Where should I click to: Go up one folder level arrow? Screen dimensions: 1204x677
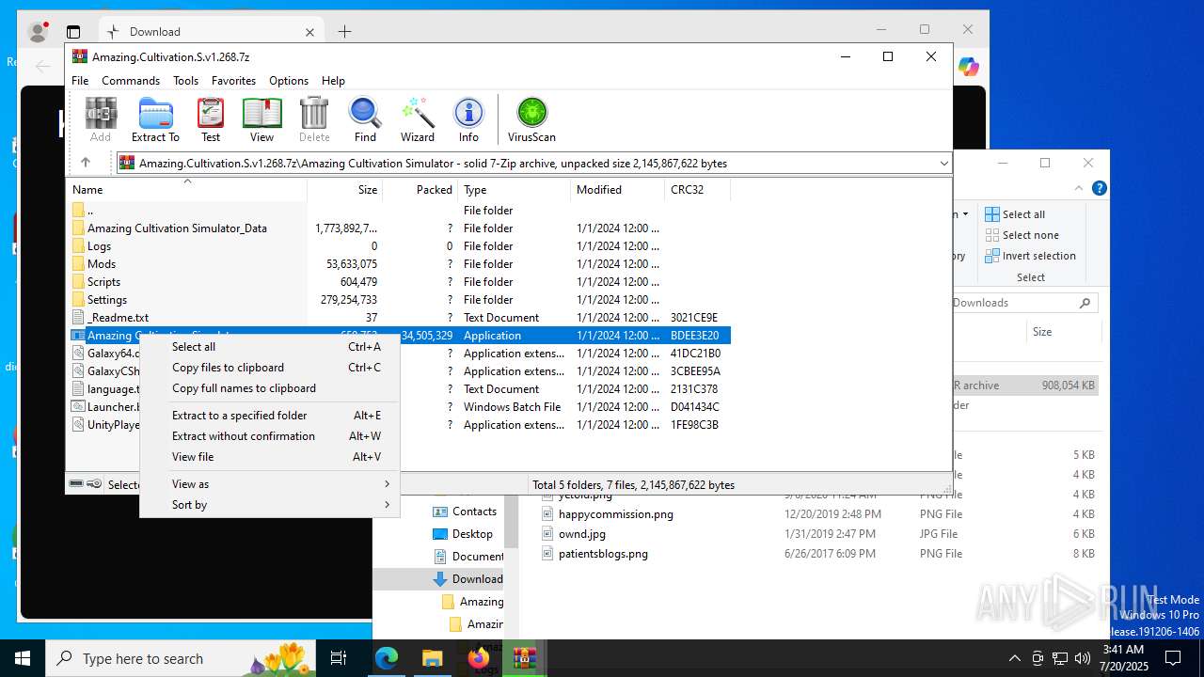86,163
